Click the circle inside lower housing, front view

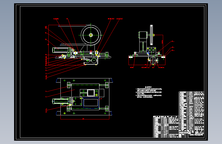[x=94, y=60]
